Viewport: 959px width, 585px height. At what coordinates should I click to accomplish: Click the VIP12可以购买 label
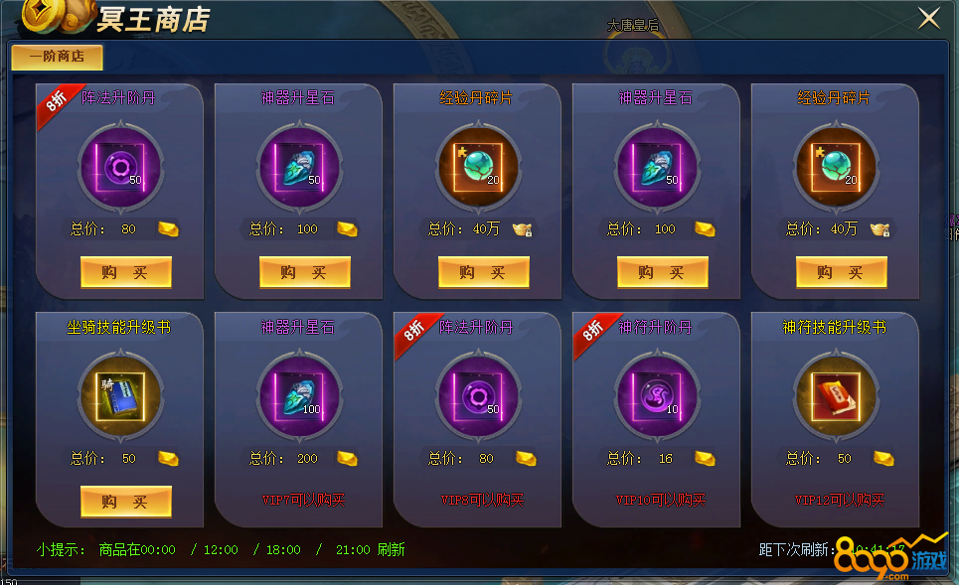839,500
